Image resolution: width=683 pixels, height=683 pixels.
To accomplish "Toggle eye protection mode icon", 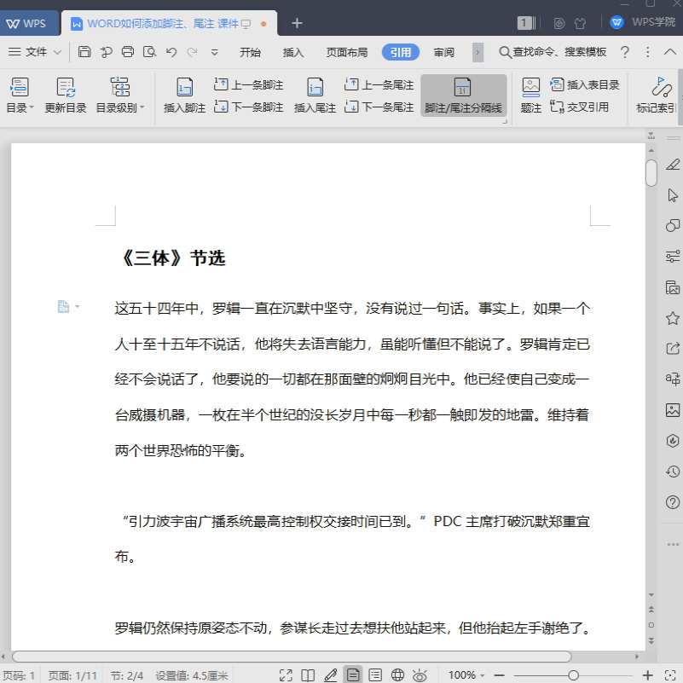I will pos(420,675).
